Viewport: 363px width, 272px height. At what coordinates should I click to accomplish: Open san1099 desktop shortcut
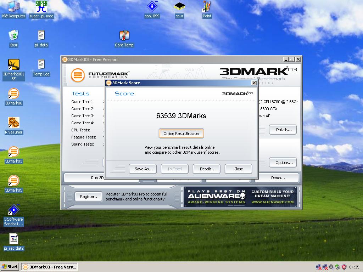point(152,9)
